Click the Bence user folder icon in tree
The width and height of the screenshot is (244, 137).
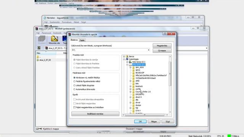(x=127, y=57)
